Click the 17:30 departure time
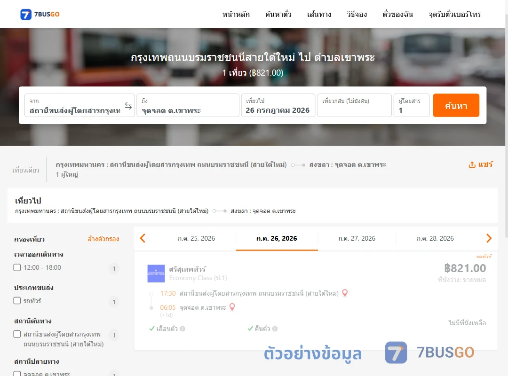Image resolution: width=508 pixels, height=376 pixels. click(x=168, y=293)
